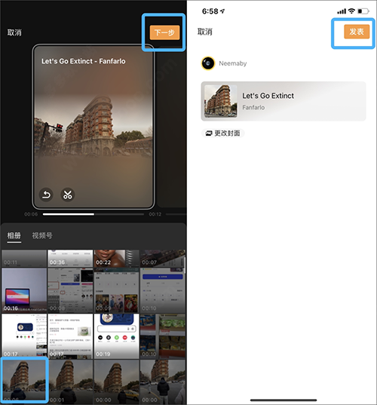Tap the location arrow beside 6:58

click(222, 11)
